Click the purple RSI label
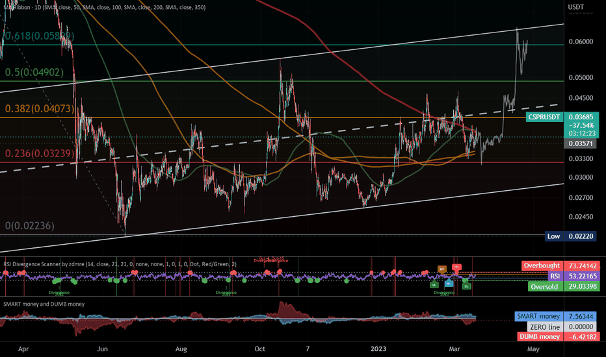 (555, 276)
